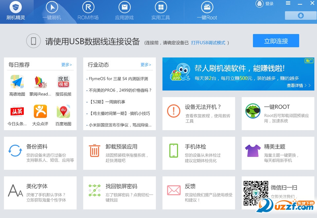Select the 今日头条 app icon
This screenshot has height=218, width=317.
pos(17,111)
